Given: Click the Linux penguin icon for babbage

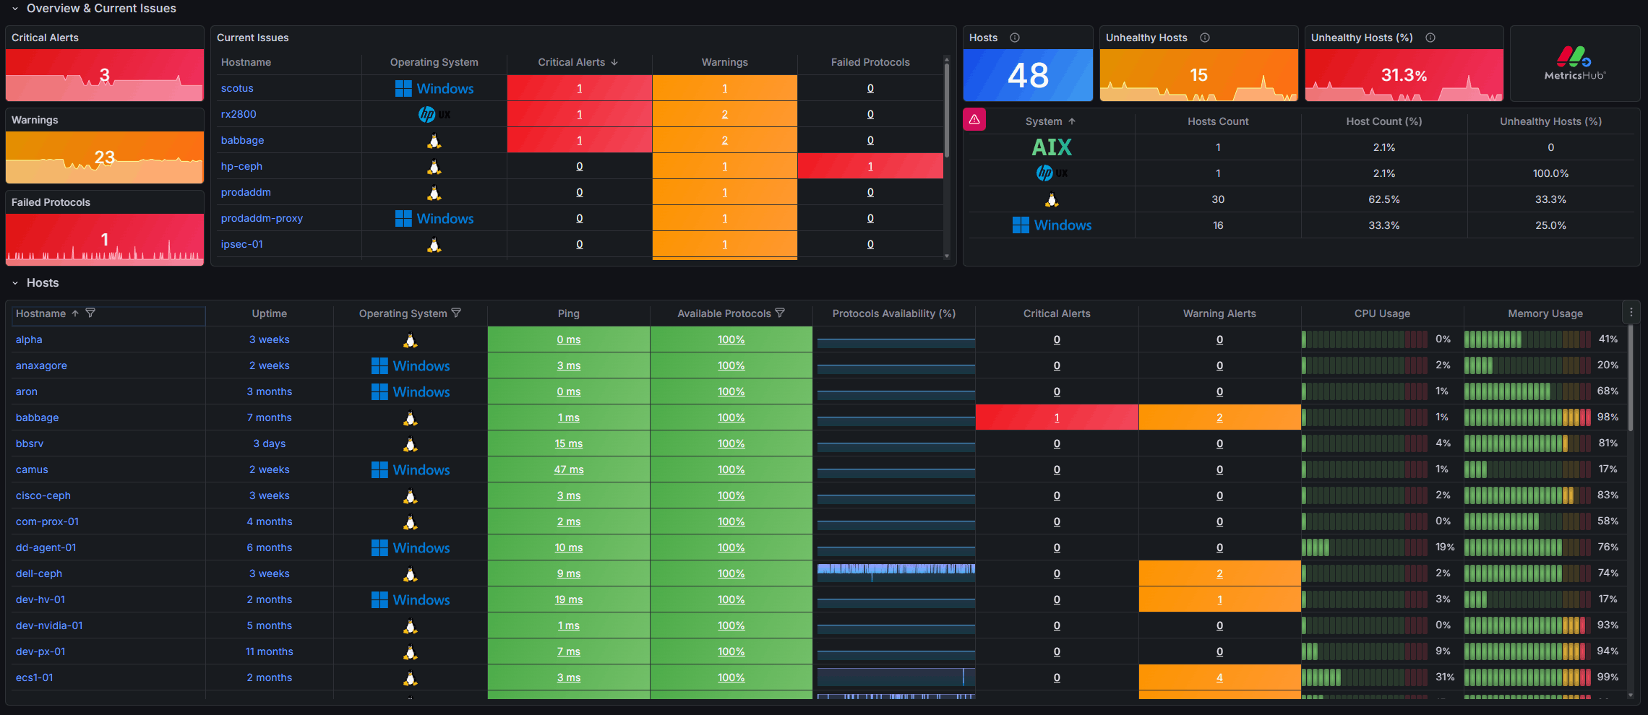Looking at the screenshot, I should [434, 140].
